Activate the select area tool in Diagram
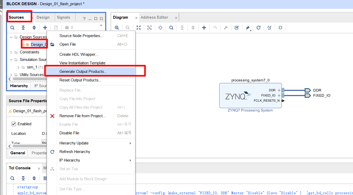 [x=150, y=27]
